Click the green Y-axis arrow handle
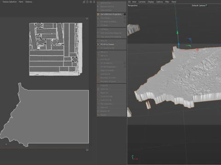The height and width of the screenshot is (165, 221). [x=177, y=33]
